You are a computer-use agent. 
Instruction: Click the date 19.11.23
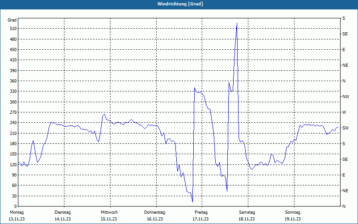[293, 219]
